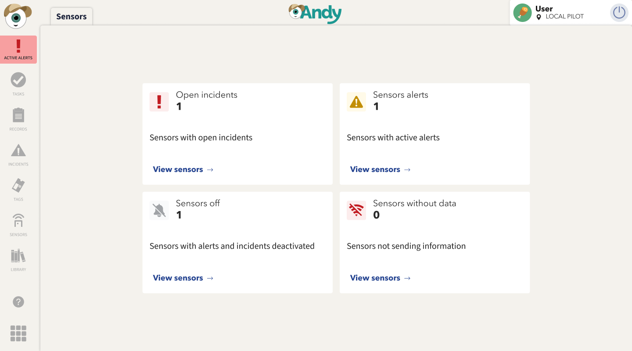View sensors with active alerts
632x351 pixels.
[380, 169]
